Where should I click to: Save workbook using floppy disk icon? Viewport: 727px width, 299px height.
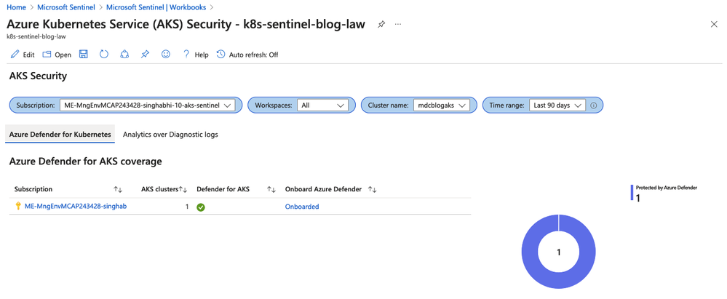click(84, 55)
